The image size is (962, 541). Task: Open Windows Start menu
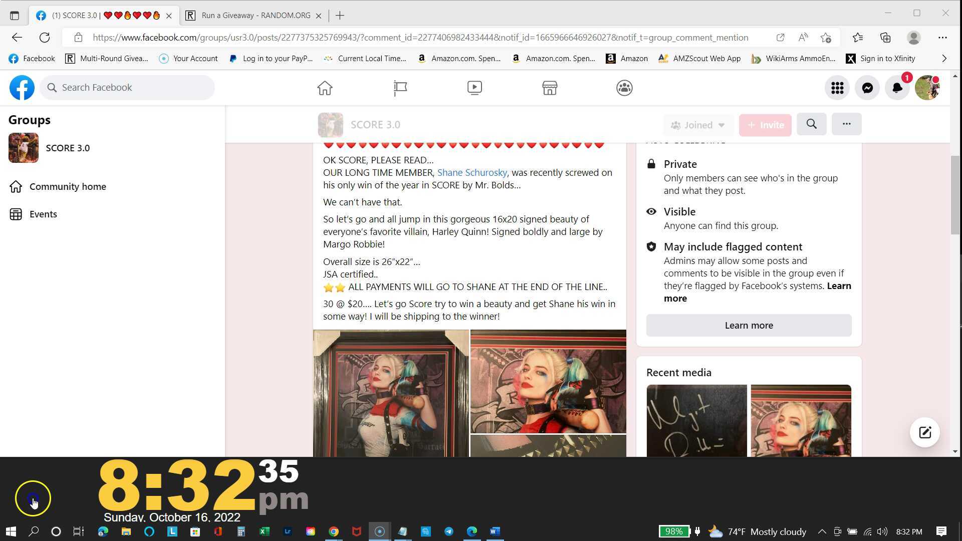pos(11,531)
